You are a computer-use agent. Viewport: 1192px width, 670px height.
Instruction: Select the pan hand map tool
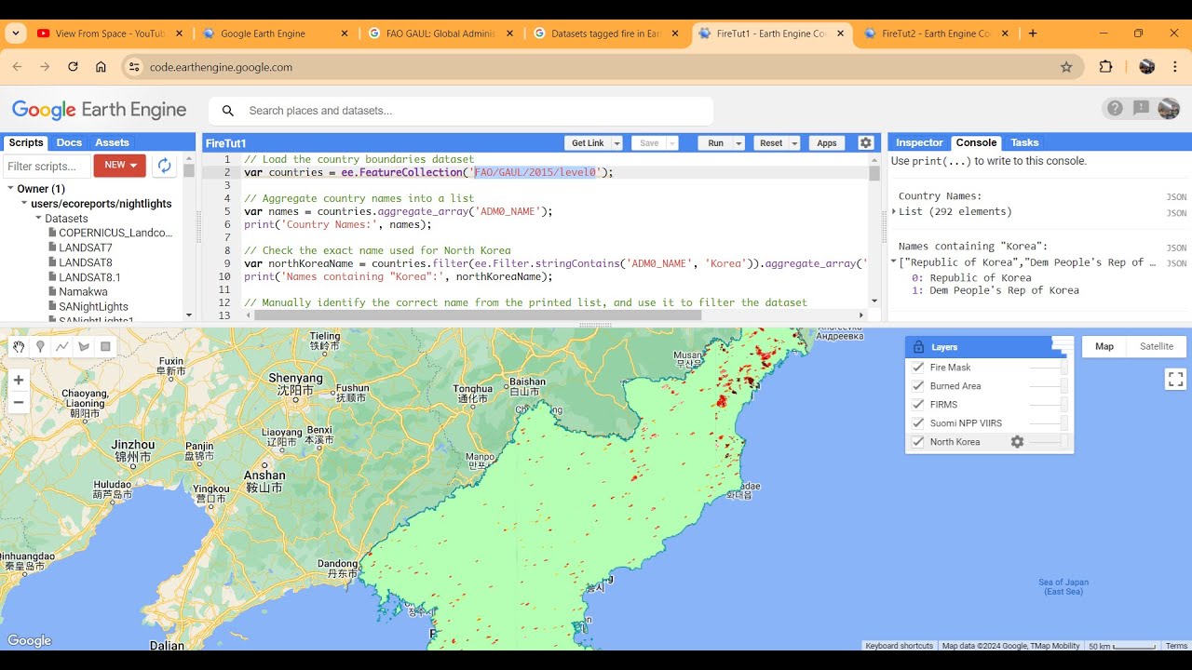pyautogui.click(x=19, y=347)
